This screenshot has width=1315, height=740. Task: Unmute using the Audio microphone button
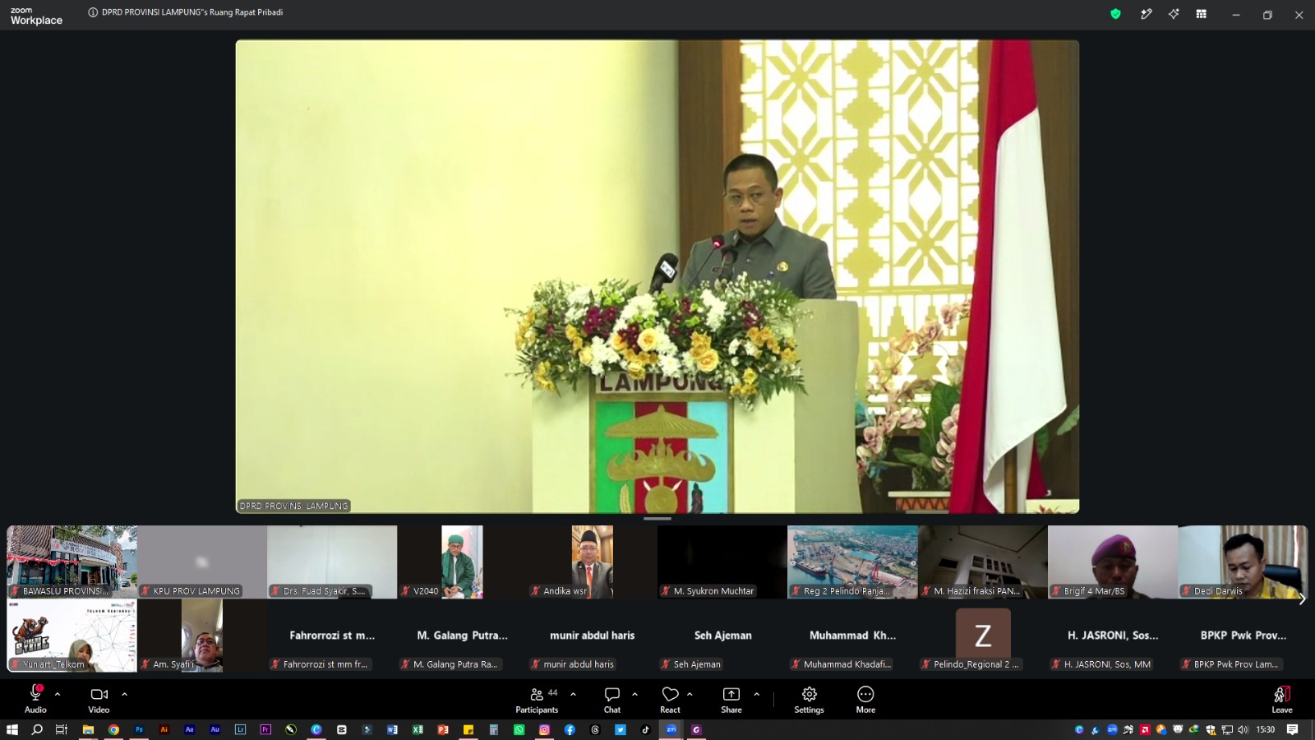pos(35,700)
